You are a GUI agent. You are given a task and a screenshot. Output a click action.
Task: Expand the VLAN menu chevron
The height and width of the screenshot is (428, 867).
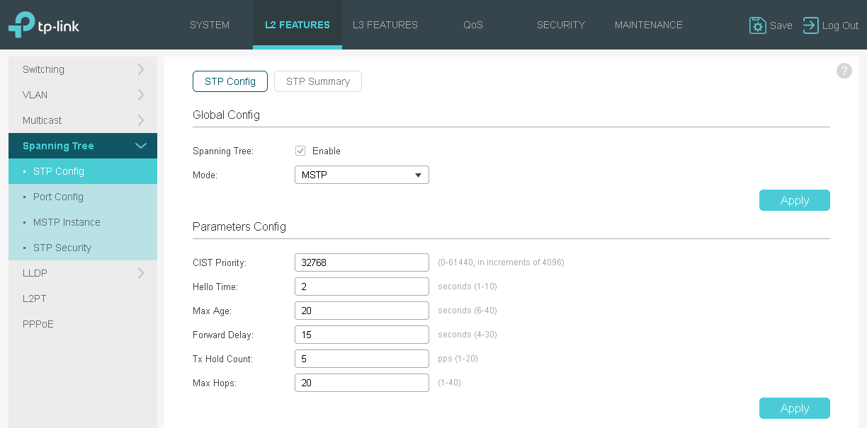pos(140,95)
